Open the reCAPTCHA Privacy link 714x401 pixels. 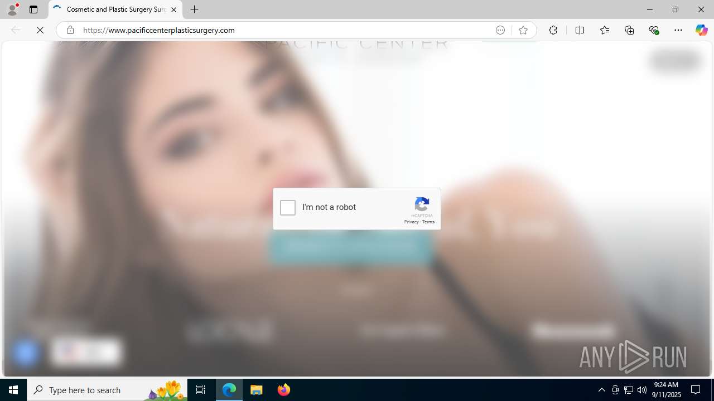tap(411, 222)
